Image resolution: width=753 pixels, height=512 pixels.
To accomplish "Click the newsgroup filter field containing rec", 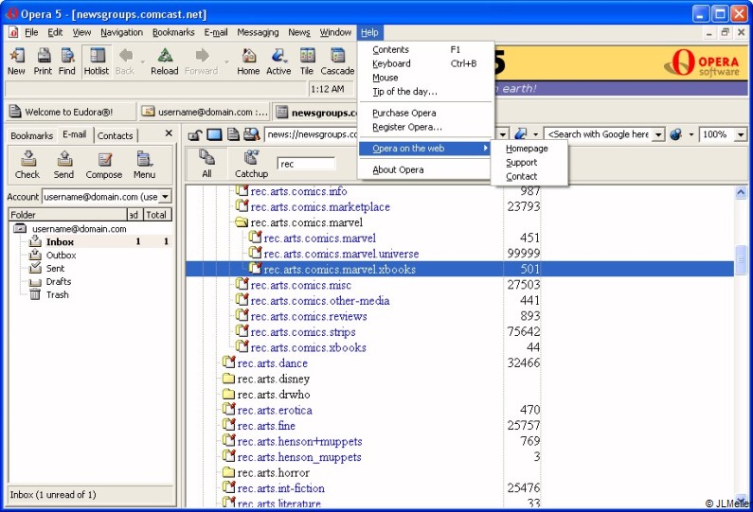I will click(x=306, y=164).
